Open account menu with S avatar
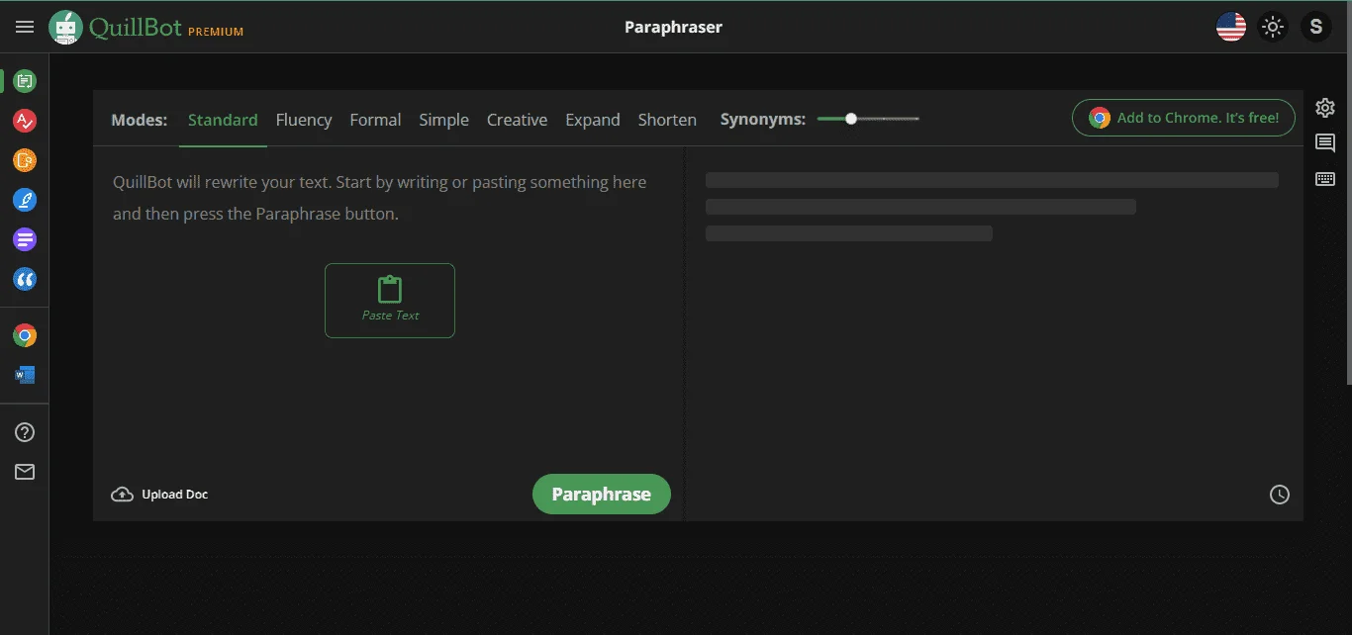 point(1315,27)
